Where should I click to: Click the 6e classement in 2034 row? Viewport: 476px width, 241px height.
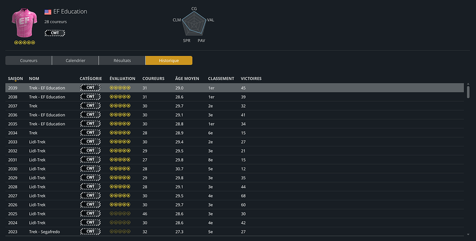click(210, 133)
